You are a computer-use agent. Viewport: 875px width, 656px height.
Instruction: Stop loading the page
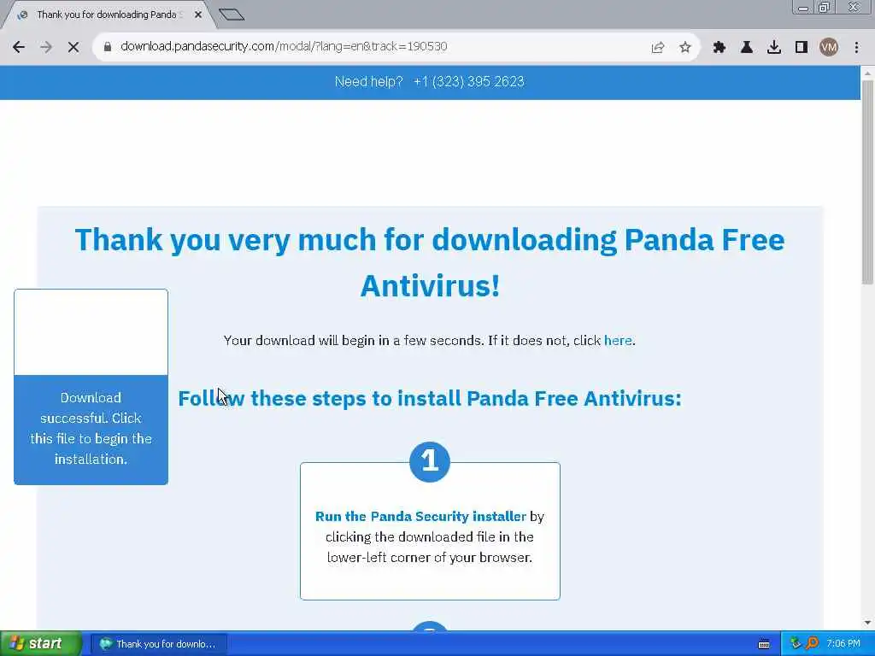73,47
